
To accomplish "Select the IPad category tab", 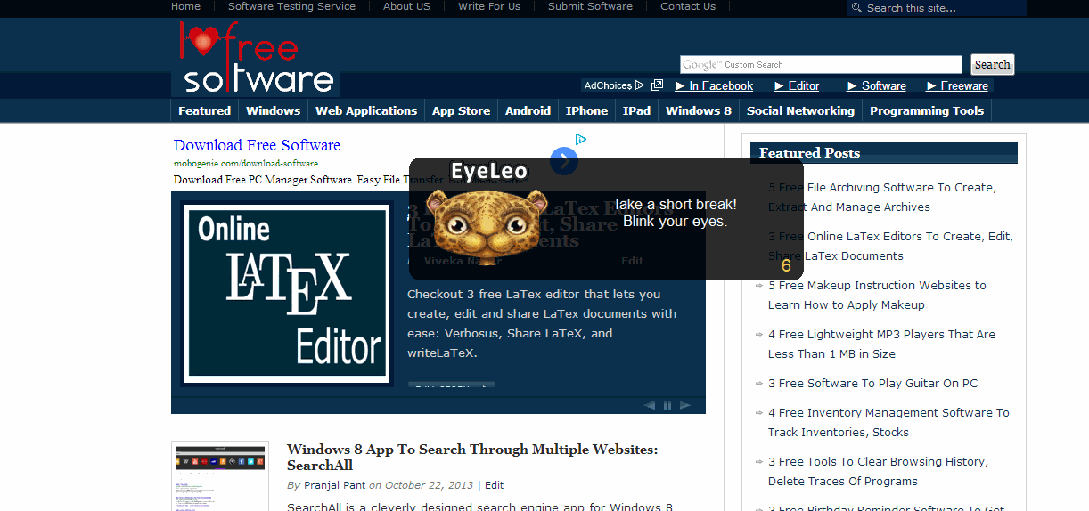I will [x=636, y=110].
